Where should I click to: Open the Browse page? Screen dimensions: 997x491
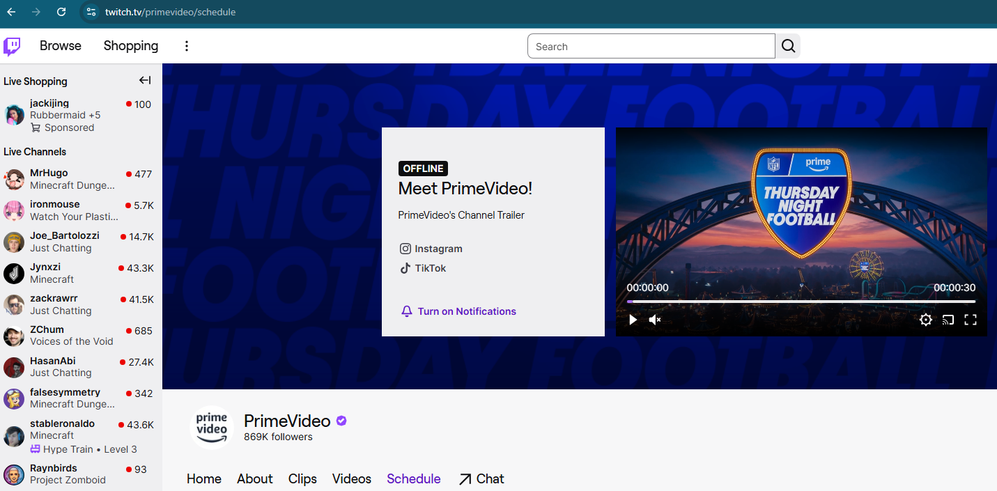(61, 46)
